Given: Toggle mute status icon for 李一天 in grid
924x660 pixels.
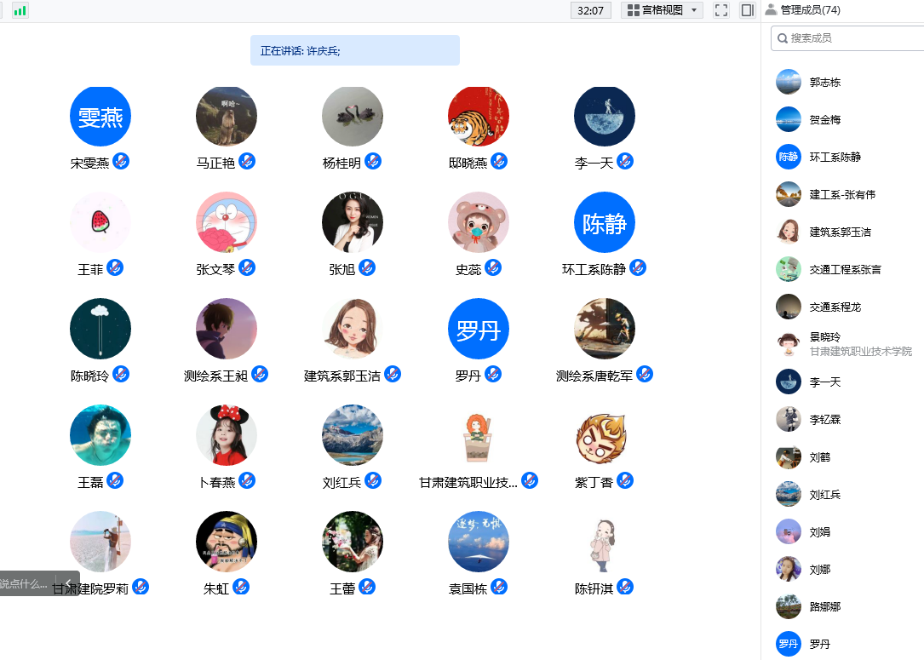Looking at the screenshot, I should 625,162.
